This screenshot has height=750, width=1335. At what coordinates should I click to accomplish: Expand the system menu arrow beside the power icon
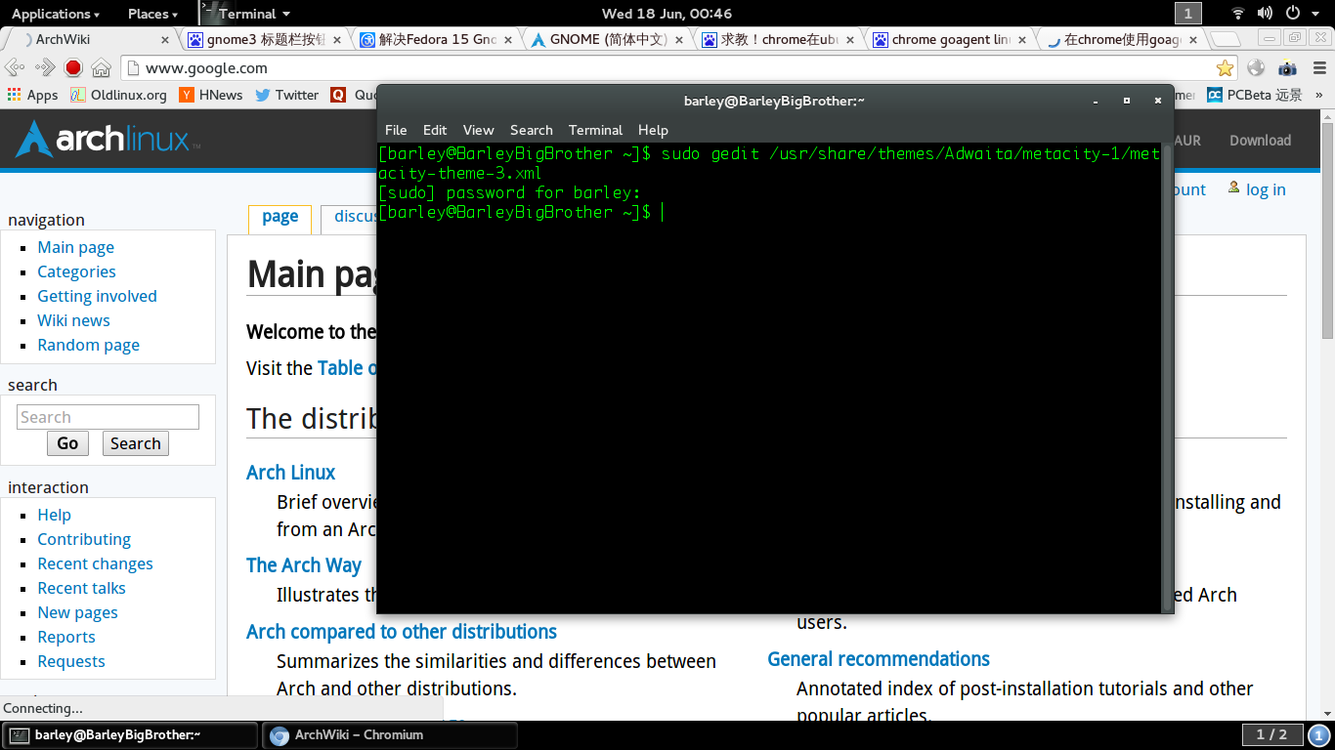(1313, 14)
